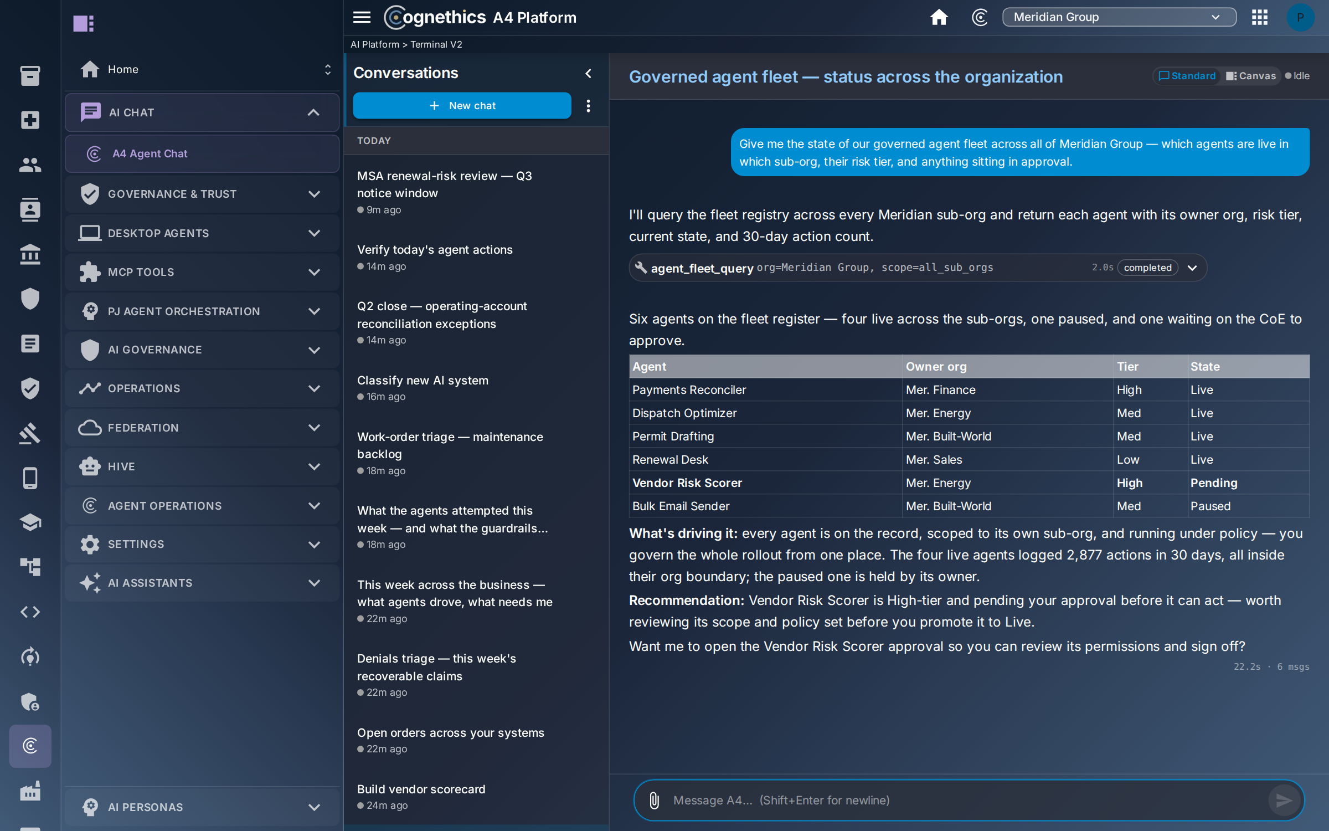Collapse the Conversations panel with back chevron

588,73
